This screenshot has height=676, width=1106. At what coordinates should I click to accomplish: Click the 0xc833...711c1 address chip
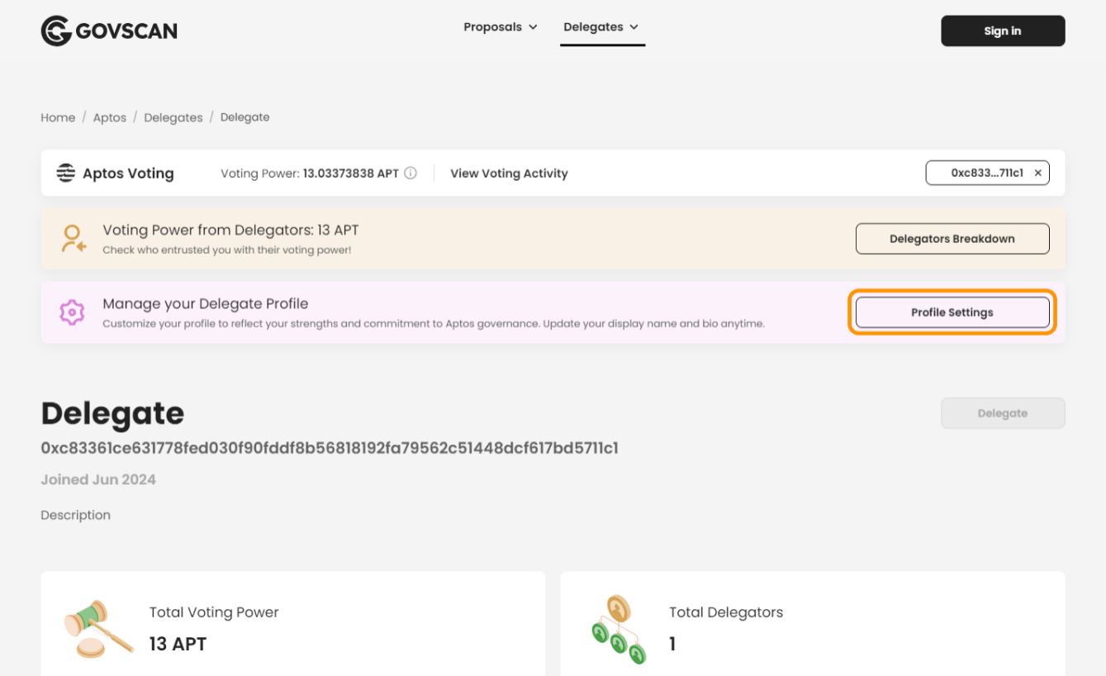[986, 174]
